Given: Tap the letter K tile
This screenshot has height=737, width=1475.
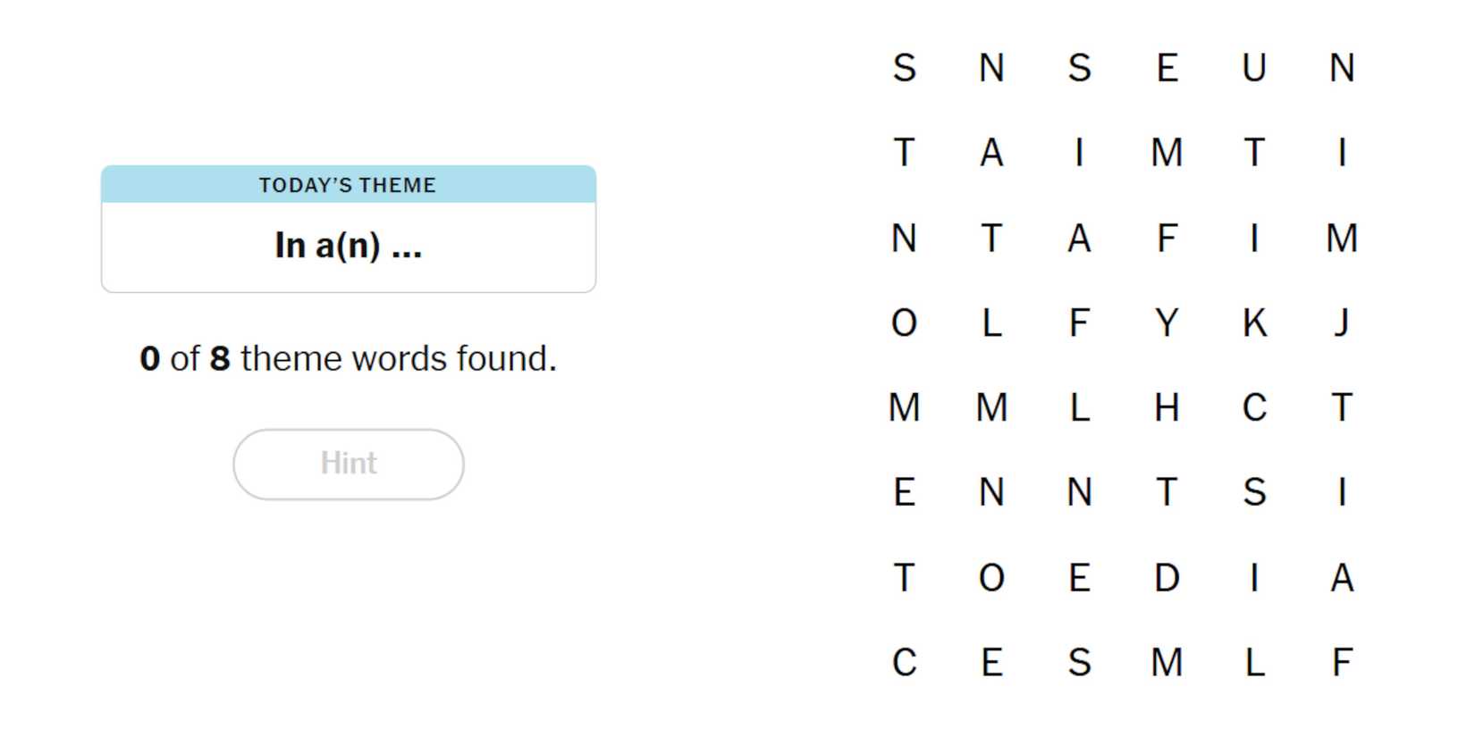Looking at the screenshot, I should tap(1254, 322).
